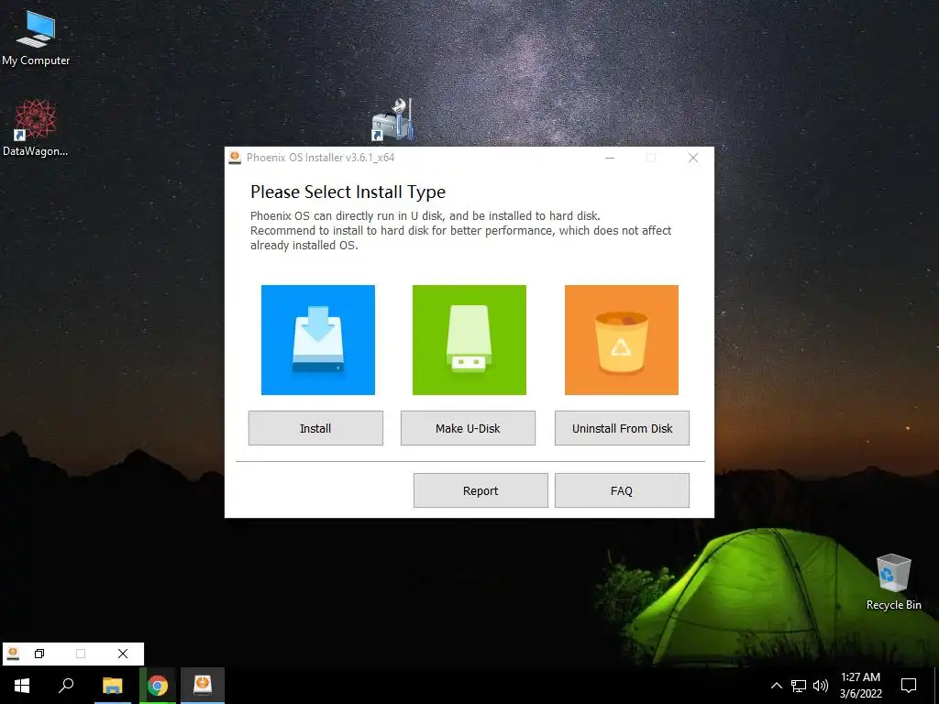The height and width of the screenshot is (704, 939).
Task: Open the notification center icon
Action: pyautogui.click(x=909, y=686)
